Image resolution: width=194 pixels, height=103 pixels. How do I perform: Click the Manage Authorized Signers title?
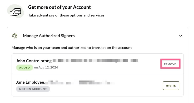coord(49,36)
